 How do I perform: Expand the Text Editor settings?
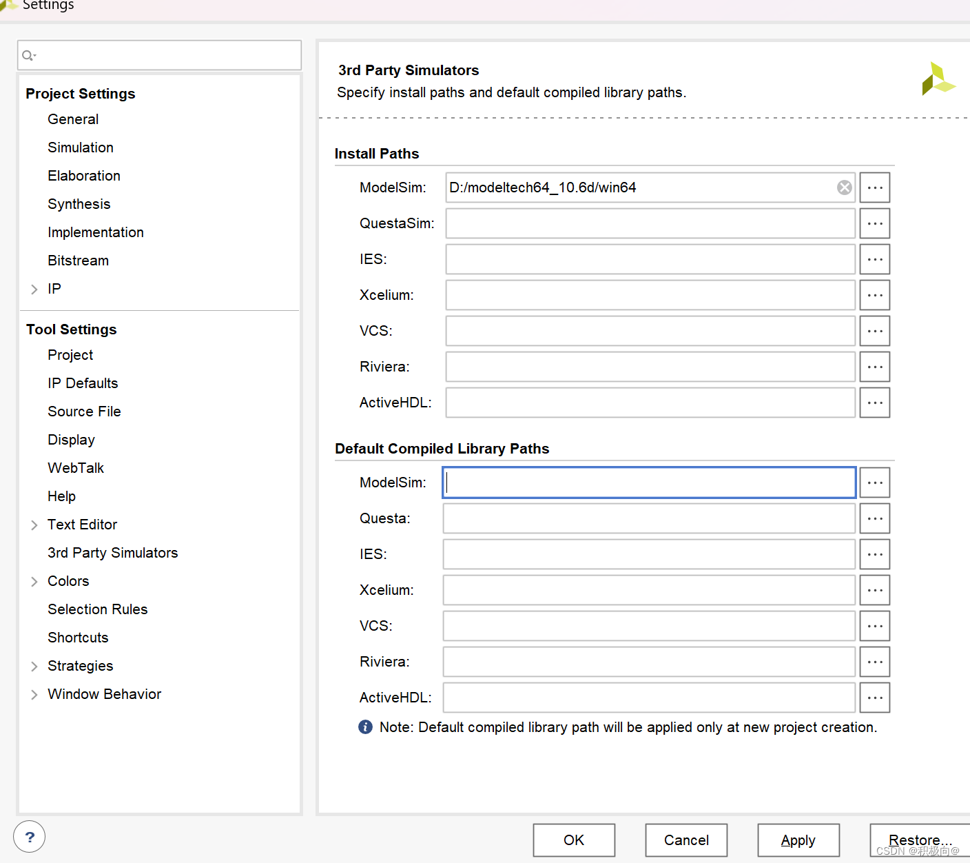(34, 525)
